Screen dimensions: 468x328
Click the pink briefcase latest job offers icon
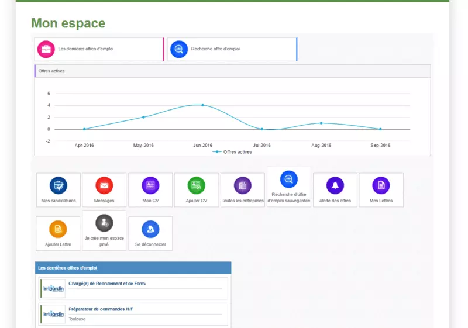pos(46,49)
